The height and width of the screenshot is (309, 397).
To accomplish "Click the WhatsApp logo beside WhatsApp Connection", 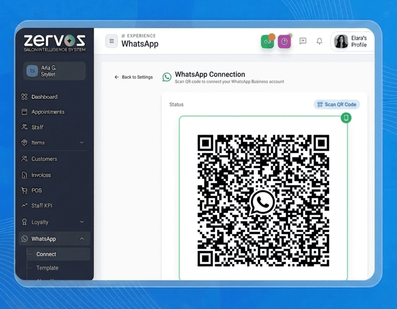I will pos(167,77).
